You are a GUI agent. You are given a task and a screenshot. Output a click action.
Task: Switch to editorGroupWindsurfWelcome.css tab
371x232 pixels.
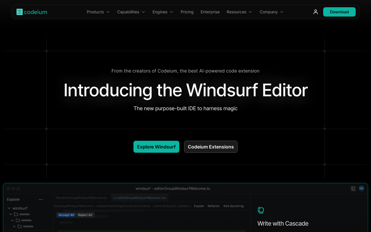(x=140, y=198)
